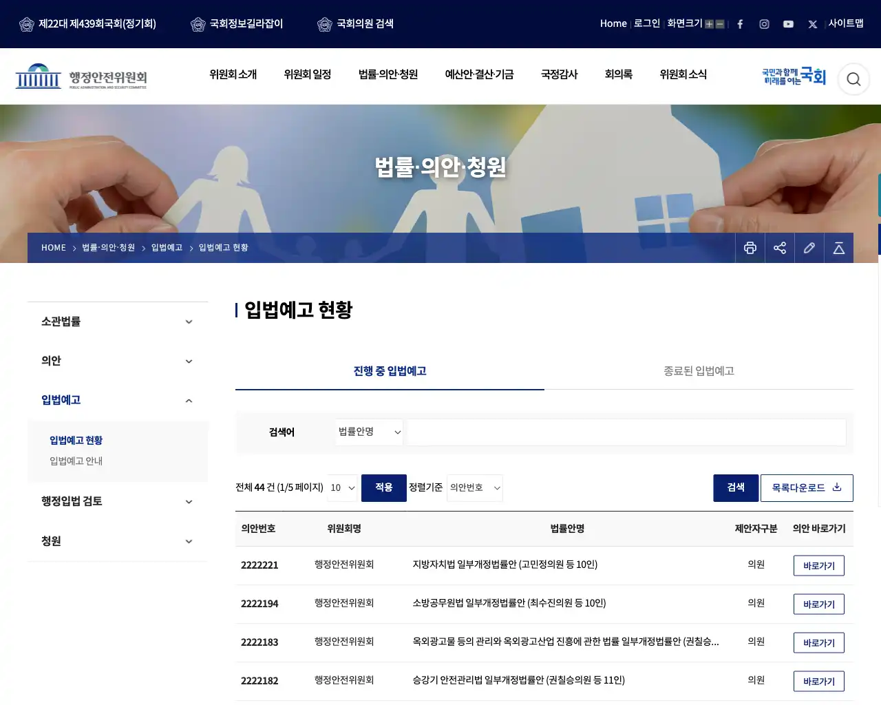Click 바로가기 for bill 2222221
The width and height of the screenshot is (881, 705).
819,565
